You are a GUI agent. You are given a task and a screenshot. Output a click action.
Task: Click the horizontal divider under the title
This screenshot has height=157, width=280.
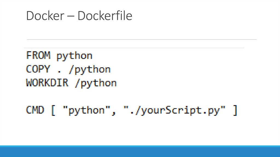[142, 39]
